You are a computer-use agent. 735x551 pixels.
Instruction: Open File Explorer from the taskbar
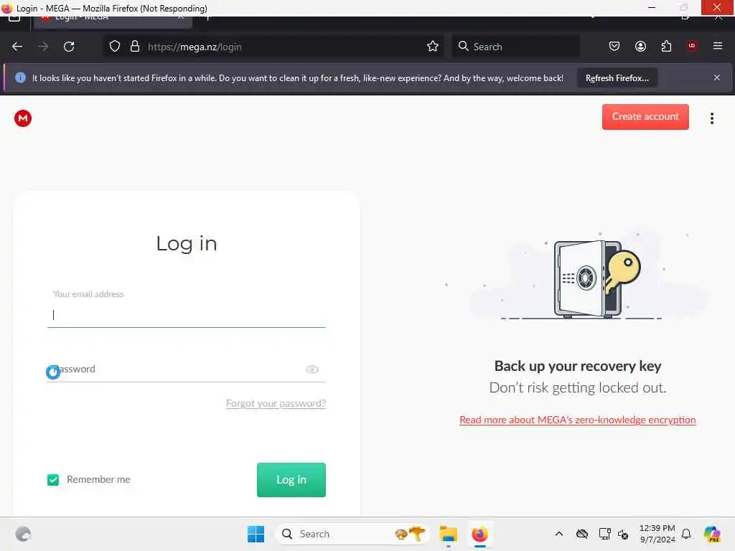tap(449, 534)
